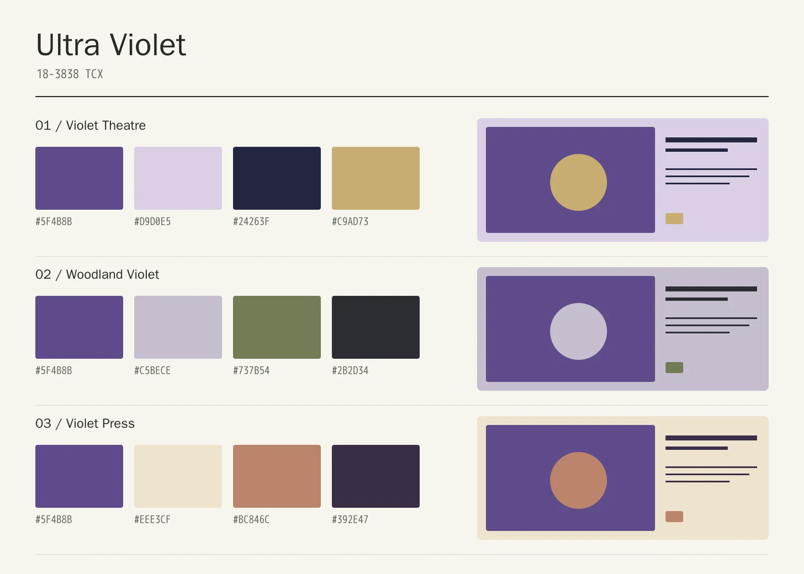Click the "#24263F" hex label
The height and width of the screenshot is (574, 804).
(x=251, y=221)
